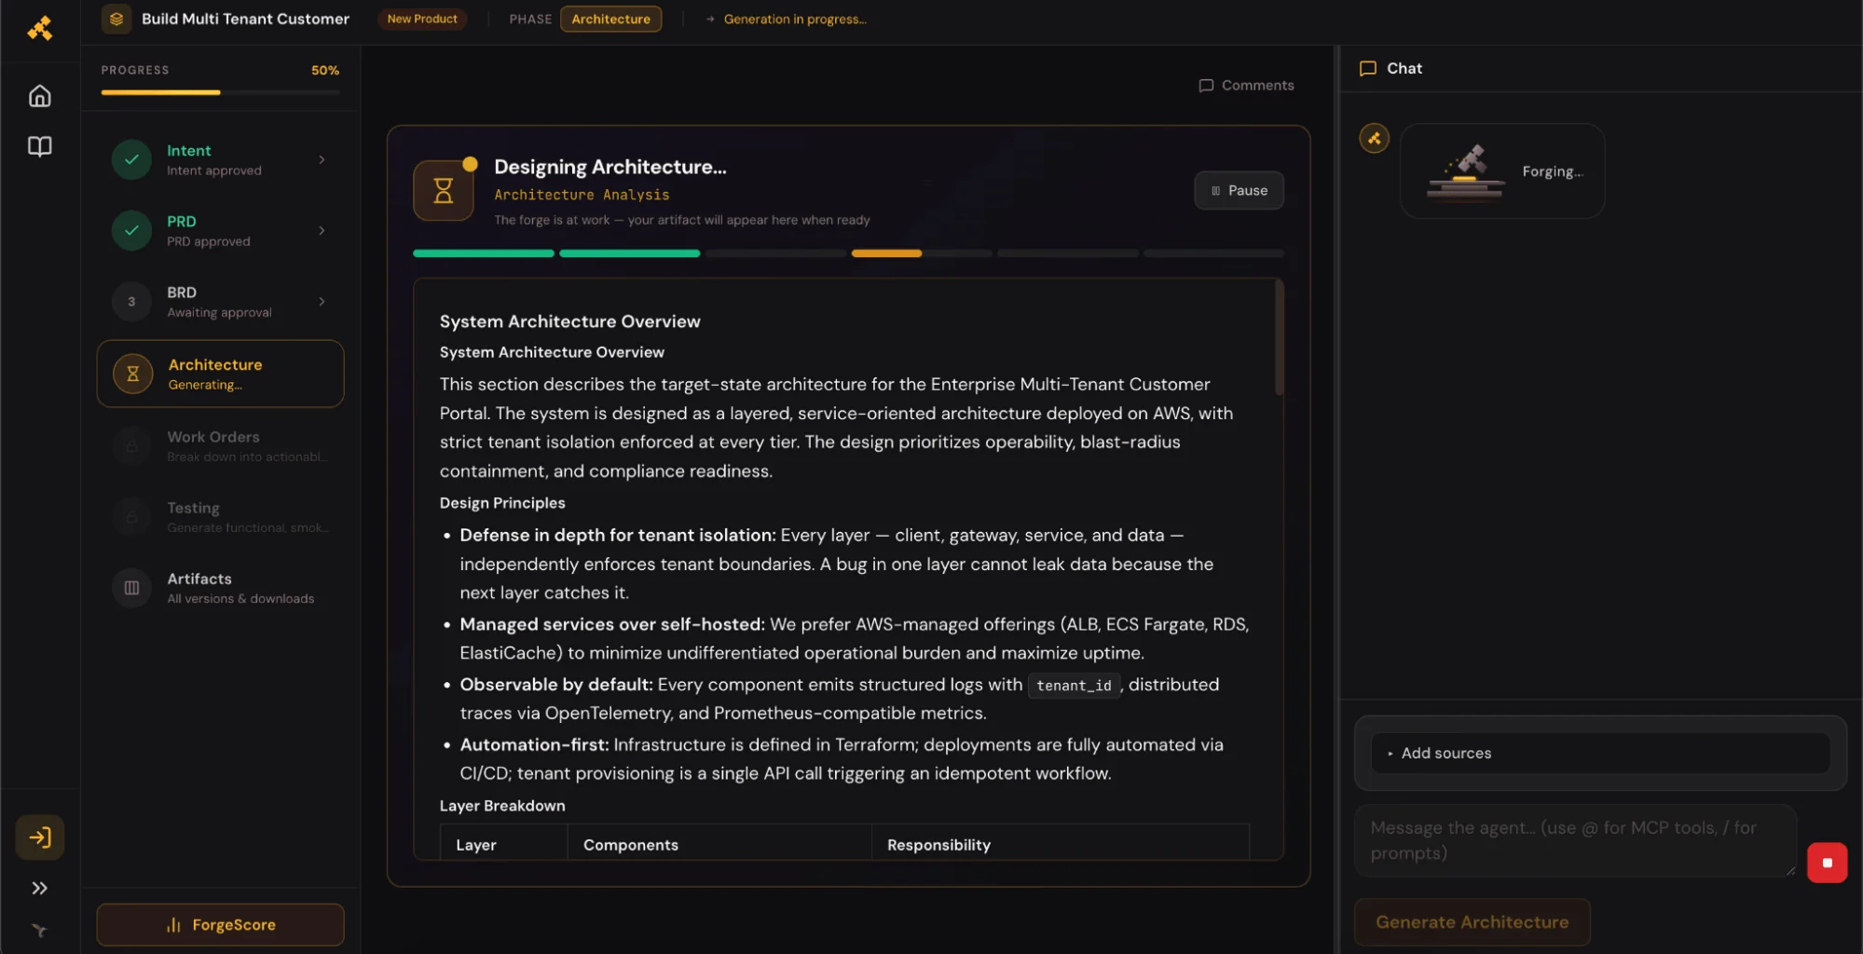Open Artifacts versions and downloads

pyautogui.click(x=220, y=588)
